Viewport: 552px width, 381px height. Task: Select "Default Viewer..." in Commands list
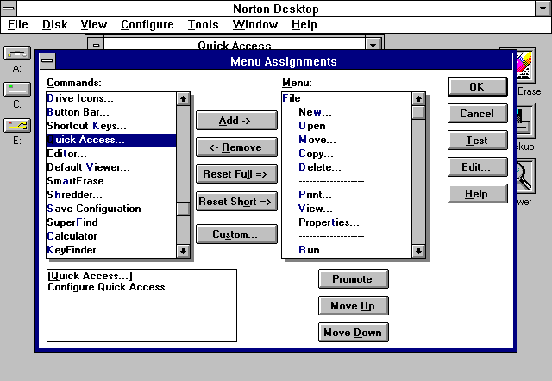coord(111,167)
